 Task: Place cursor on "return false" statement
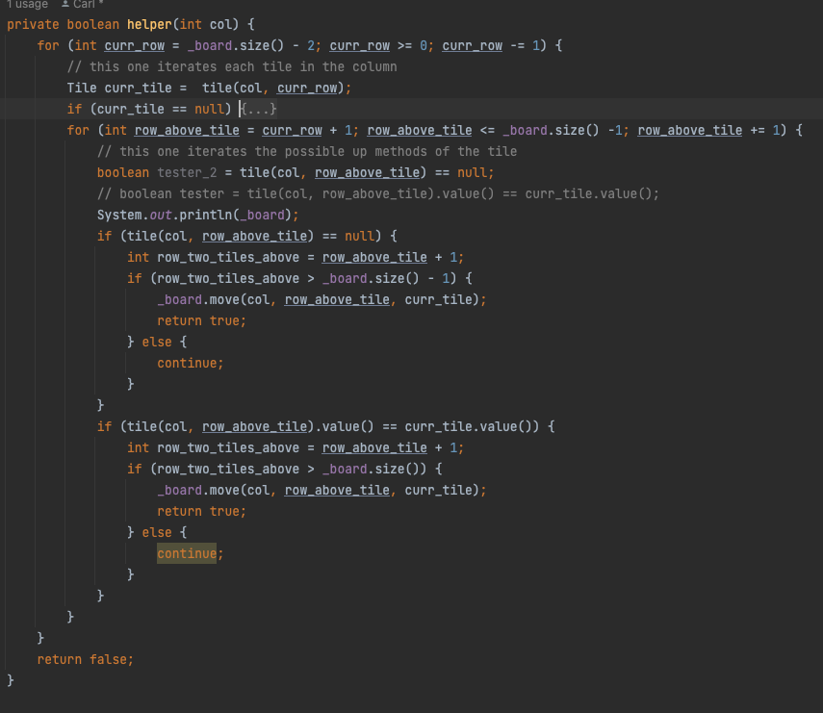click(x=86, y=659)
